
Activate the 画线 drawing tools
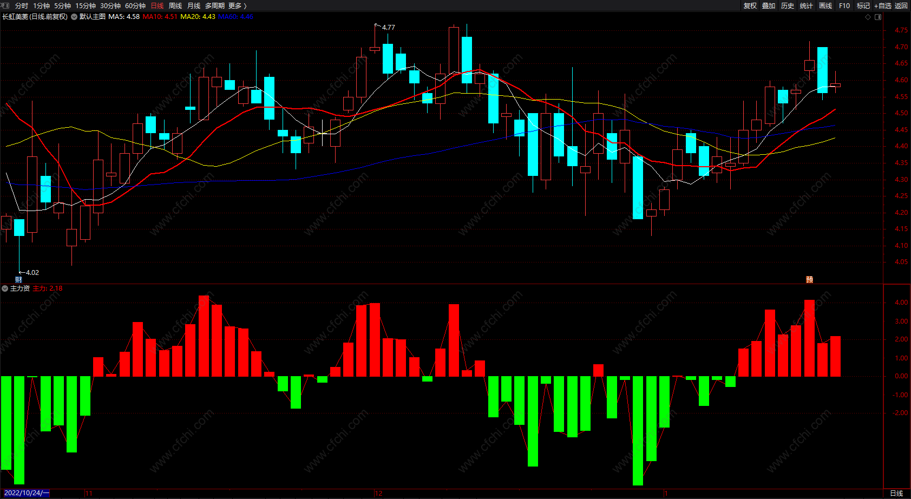point(826,5)
